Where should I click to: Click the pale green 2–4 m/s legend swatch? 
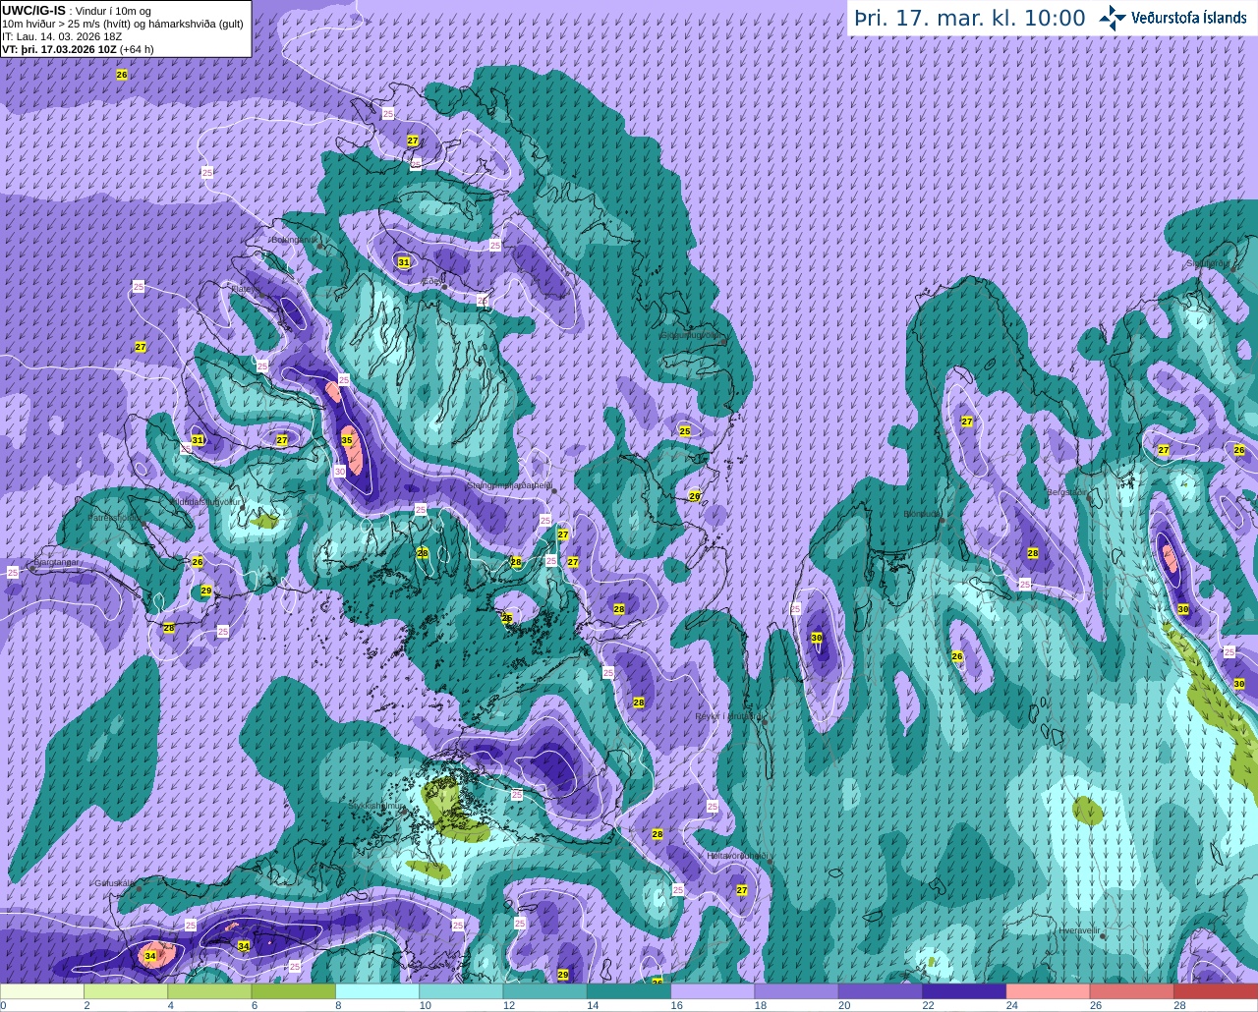coord(126,991)
